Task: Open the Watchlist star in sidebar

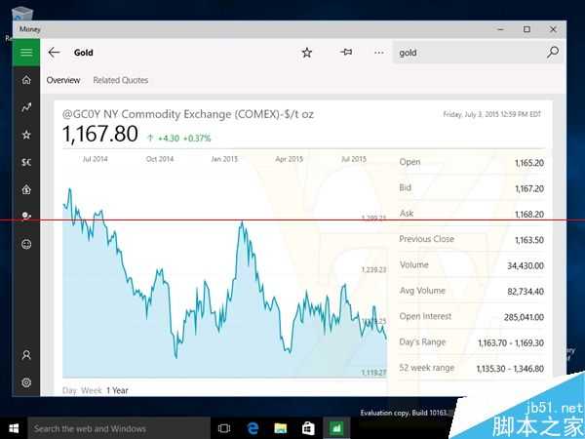Action: tap(26, 135)
